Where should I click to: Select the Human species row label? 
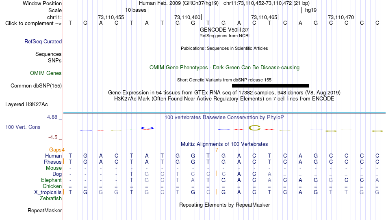click(x=53, y=156)
